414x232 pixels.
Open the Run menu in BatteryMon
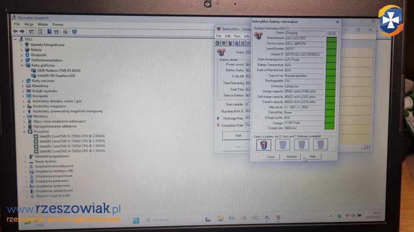[237, 36]
